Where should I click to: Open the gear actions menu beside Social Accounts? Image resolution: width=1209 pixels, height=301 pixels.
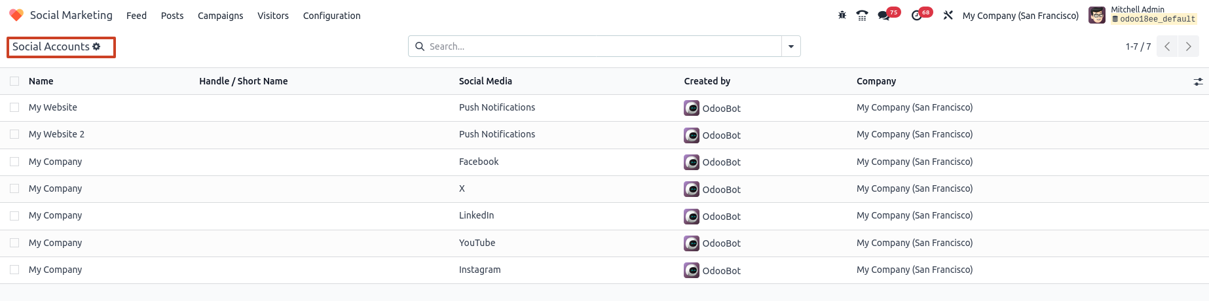(96, 46)
